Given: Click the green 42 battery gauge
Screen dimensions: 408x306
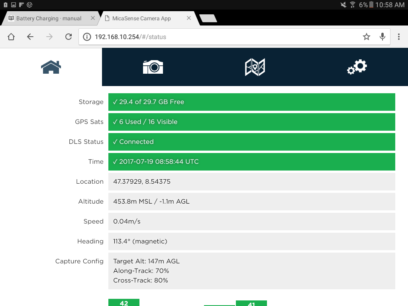Looking at the screenshot, I should click(x=124, y=303).
